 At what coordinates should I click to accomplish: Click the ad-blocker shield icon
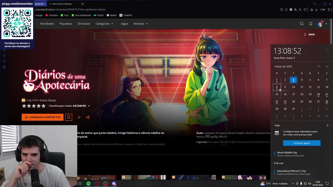(291, 10)
